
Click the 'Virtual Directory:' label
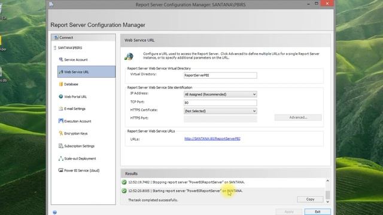144,74
